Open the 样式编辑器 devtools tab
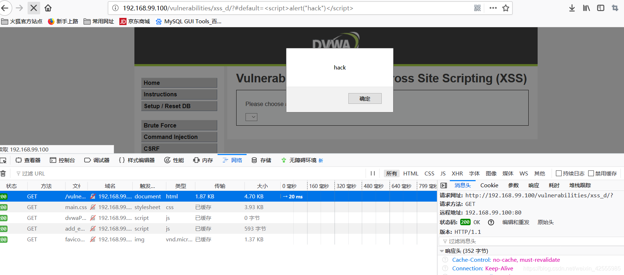The height and width of the screenshot is (275, 624). tap(137, 160)
